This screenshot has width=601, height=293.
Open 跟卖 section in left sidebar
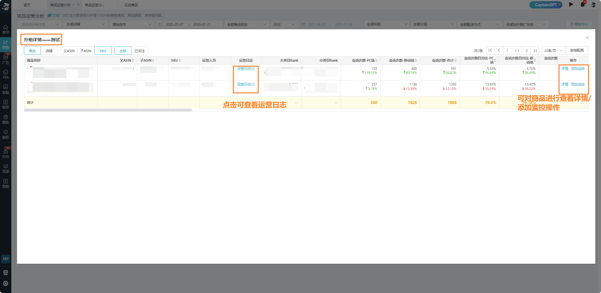point(6,119)
